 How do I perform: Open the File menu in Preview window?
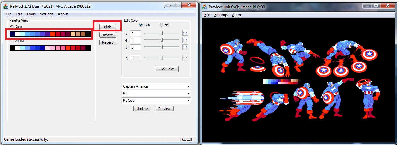[x=207, y=15]
